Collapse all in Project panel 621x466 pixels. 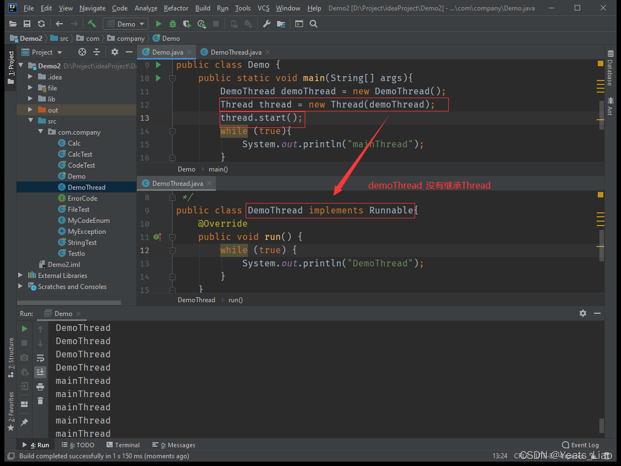tap(97, 52)
